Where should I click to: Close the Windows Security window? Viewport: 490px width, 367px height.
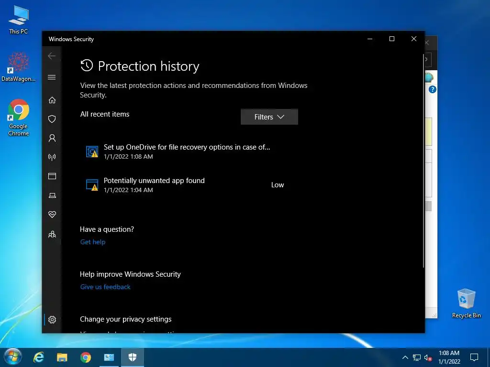point(414,39)
